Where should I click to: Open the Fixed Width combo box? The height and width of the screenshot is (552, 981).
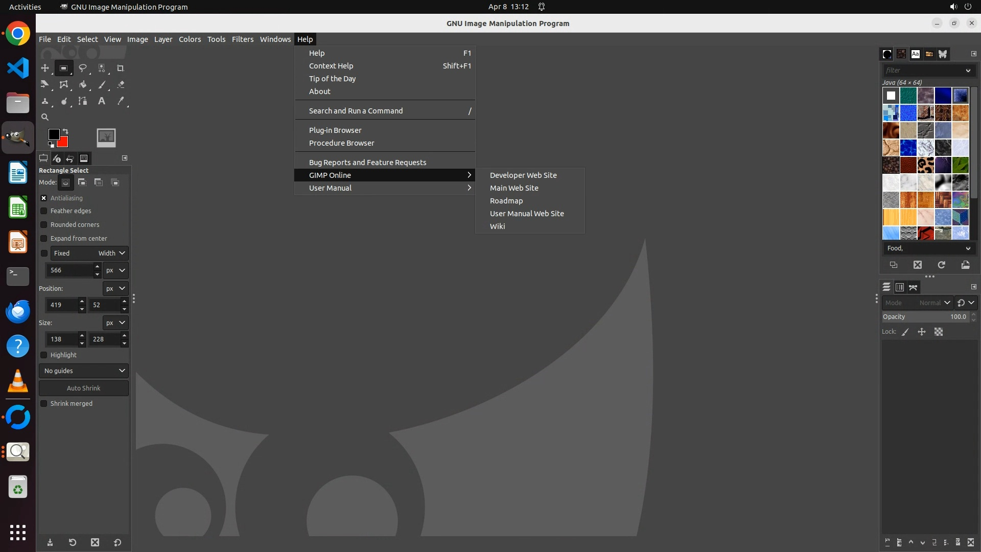click(89, 254)
